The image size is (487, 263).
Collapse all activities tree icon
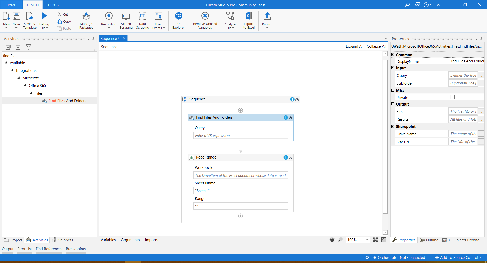click(19, 47)
